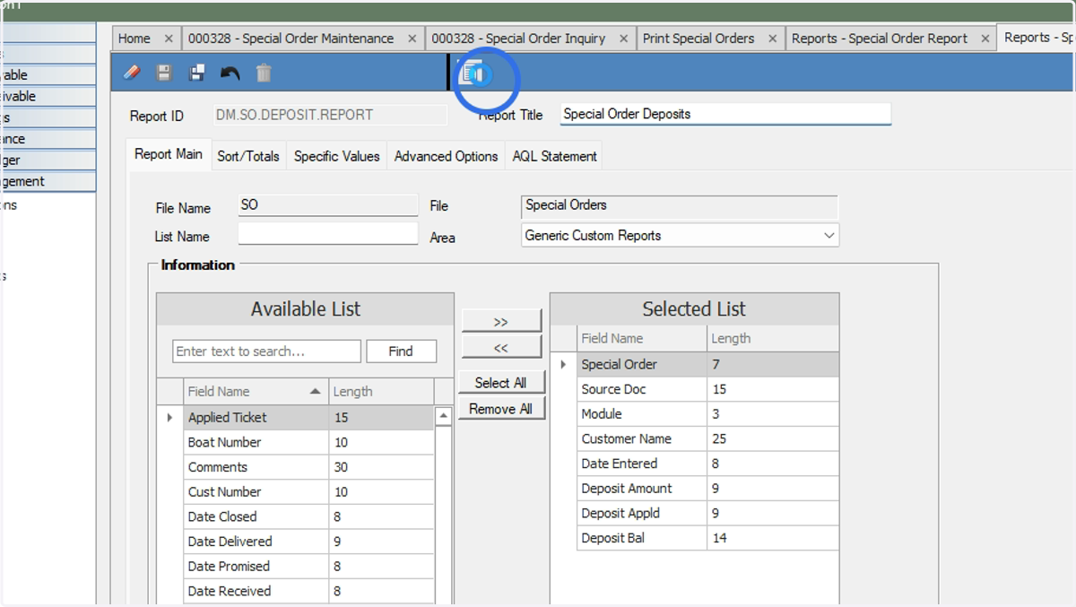Click the << move-to-available button
Screen dimensions: 1076x607
(x=501, y=347)
